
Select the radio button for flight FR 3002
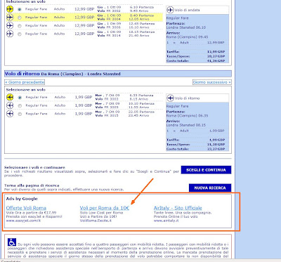tap(20, 9)
